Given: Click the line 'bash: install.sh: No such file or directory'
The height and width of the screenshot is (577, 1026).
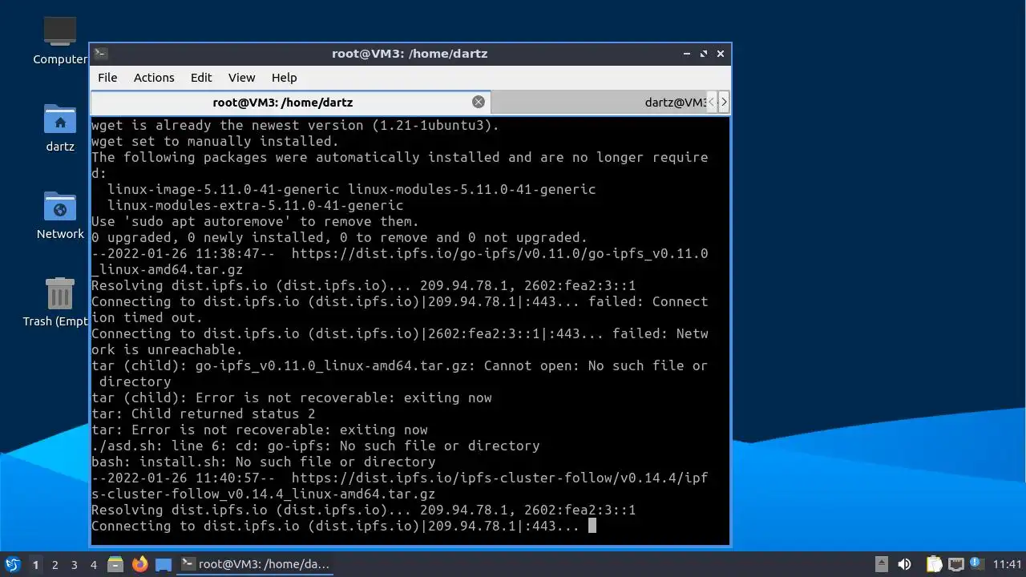Looking at the screenshot, I should (x=263, y=462).
